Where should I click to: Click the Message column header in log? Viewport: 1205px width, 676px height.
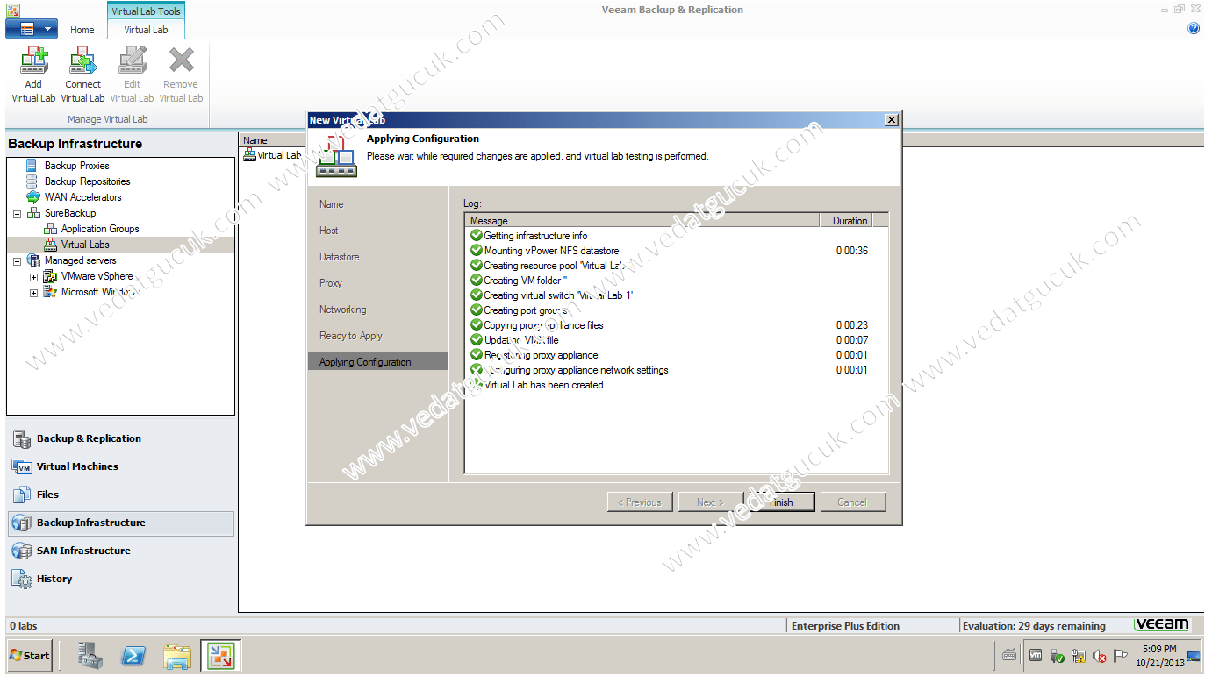coord(642,221)
